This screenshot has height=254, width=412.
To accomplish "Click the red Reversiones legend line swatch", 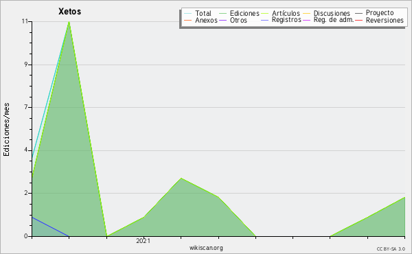I will pos(358,20).
